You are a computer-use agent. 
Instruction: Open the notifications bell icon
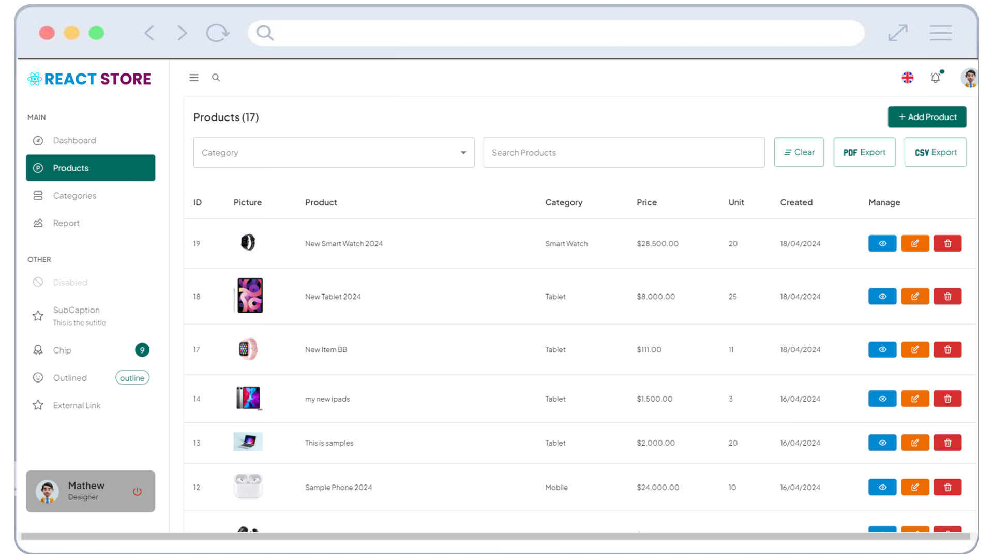pyautogui.click(x=936, y=78)
